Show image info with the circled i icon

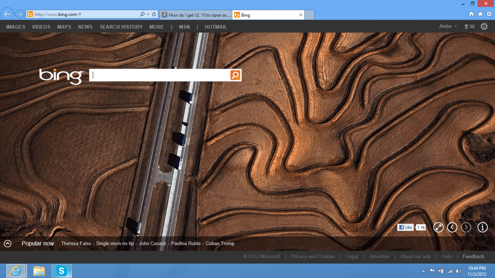[x=482, y=227]
